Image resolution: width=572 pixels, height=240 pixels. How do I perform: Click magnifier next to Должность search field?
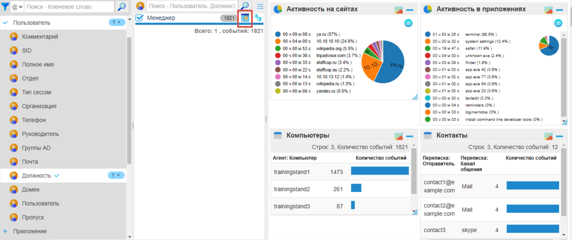(245, 6)
